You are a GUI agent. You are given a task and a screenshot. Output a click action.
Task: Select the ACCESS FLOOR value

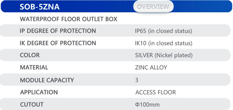(156, 93)
